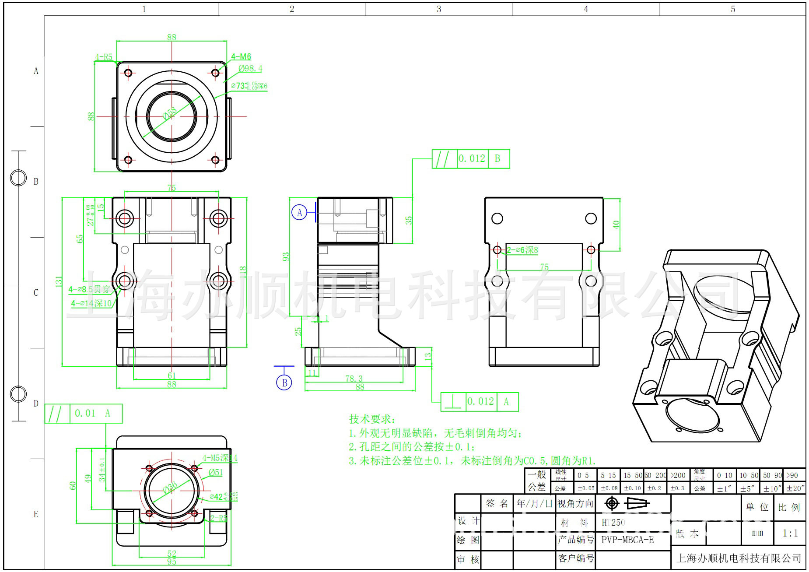
Task: Click the '61' horizontal dimension
Action: pos(172,375)
